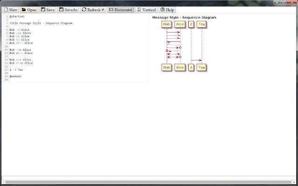Toggle the auto-refresh checkbox beside Refresh

pyautogui.click(x=103, y=10)
